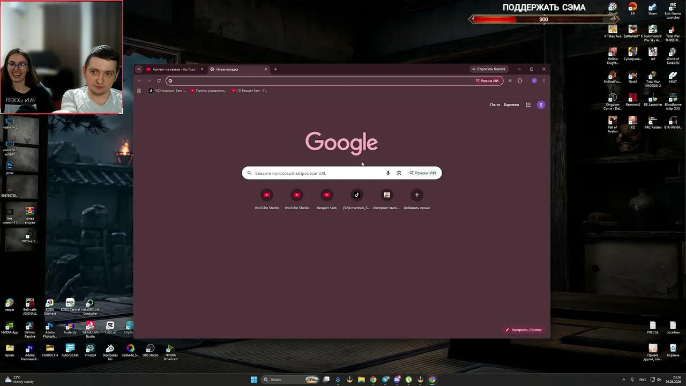The width and height of the screenshot is (686, 386).
Task: Open the weather widget showing Mostly cloudy
Action: click(x=20, y=380)
